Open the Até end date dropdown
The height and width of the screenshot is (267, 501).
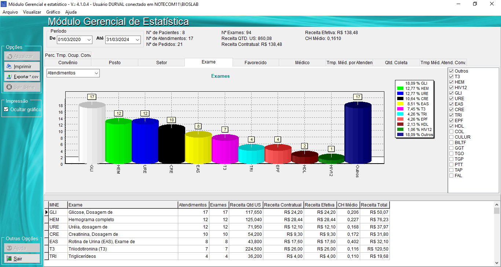[138, 40]
